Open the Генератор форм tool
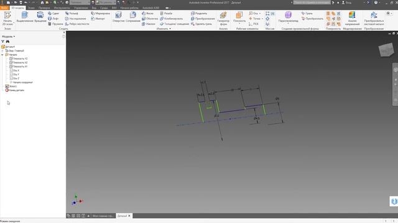Image resolution: width=398 pixels, height=223 pixels. (x=223, y=19)
